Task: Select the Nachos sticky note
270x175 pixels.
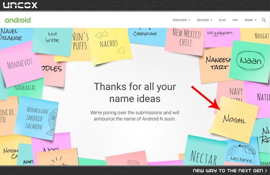Action: point(109,45)
